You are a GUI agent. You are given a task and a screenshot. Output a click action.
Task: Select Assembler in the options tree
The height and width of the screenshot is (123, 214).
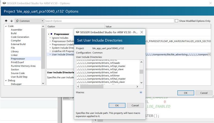pos(17,30)
